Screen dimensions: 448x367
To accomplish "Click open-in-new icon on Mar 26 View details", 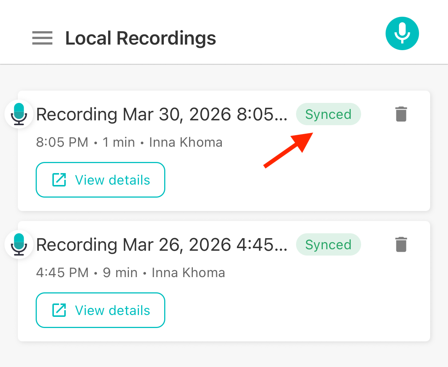I will click(x=59, y=310).
